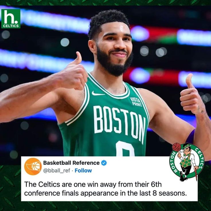Viewport: 211px width, 211px height.
Task: Click the thumbs-up hand above the Celtics logo
Action: (x=192, y=95)
